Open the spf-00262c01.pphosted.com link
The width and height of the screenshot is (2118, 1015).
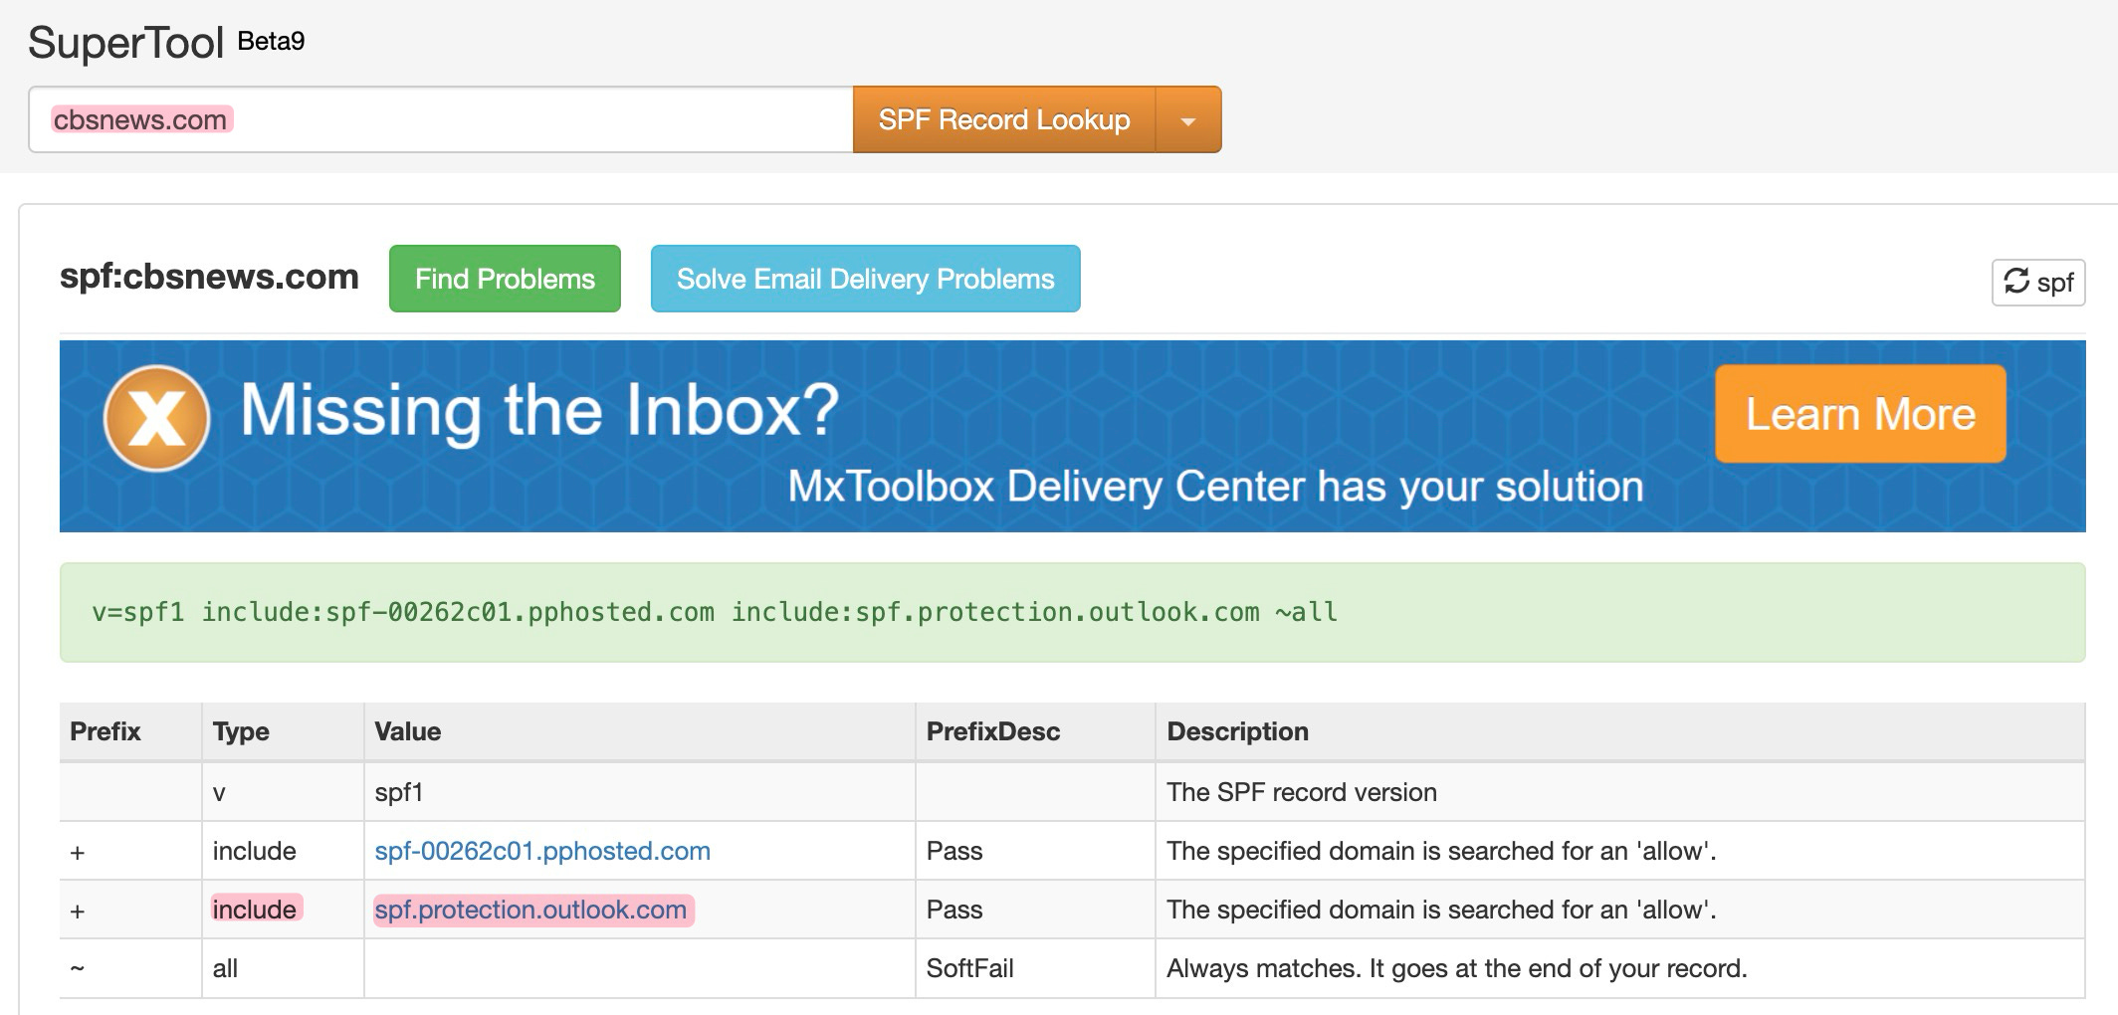(x=542, y=852)
